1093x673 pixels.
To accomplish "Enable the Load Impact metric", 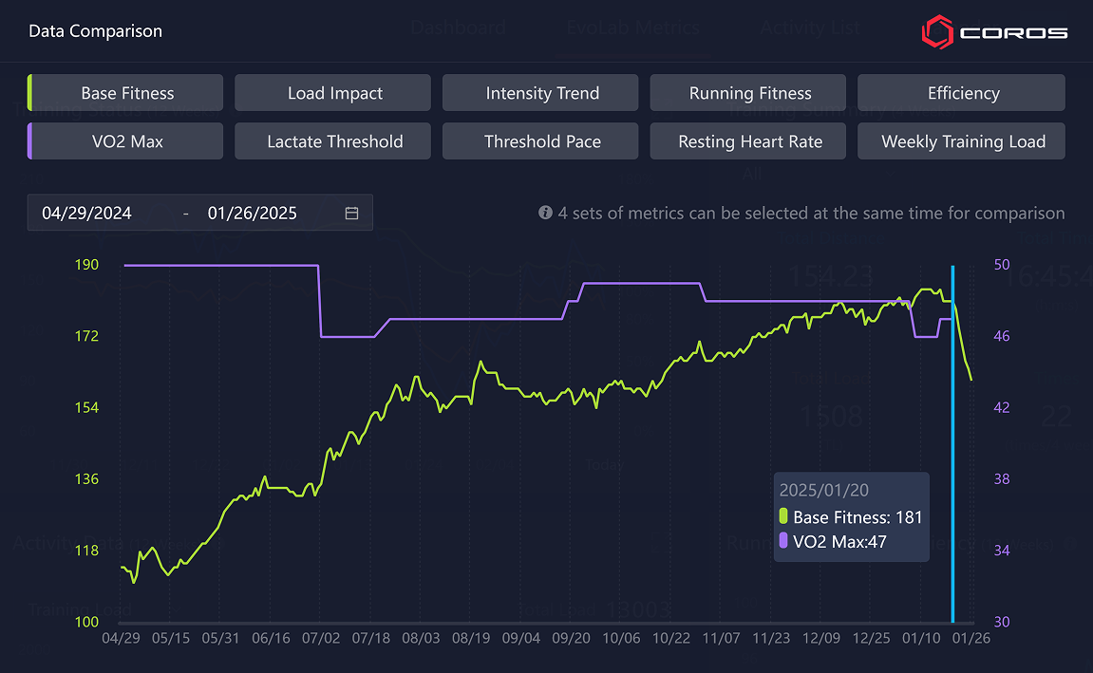I will (334, 93).
